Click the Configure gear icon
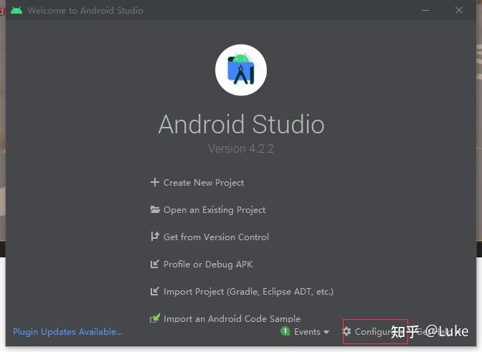Screen dimensions: 482x352 click(x=346, y=331)
